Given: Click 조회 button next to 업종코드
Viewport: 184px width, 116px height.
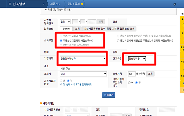Looking at the screenshot, I should 77,29.
